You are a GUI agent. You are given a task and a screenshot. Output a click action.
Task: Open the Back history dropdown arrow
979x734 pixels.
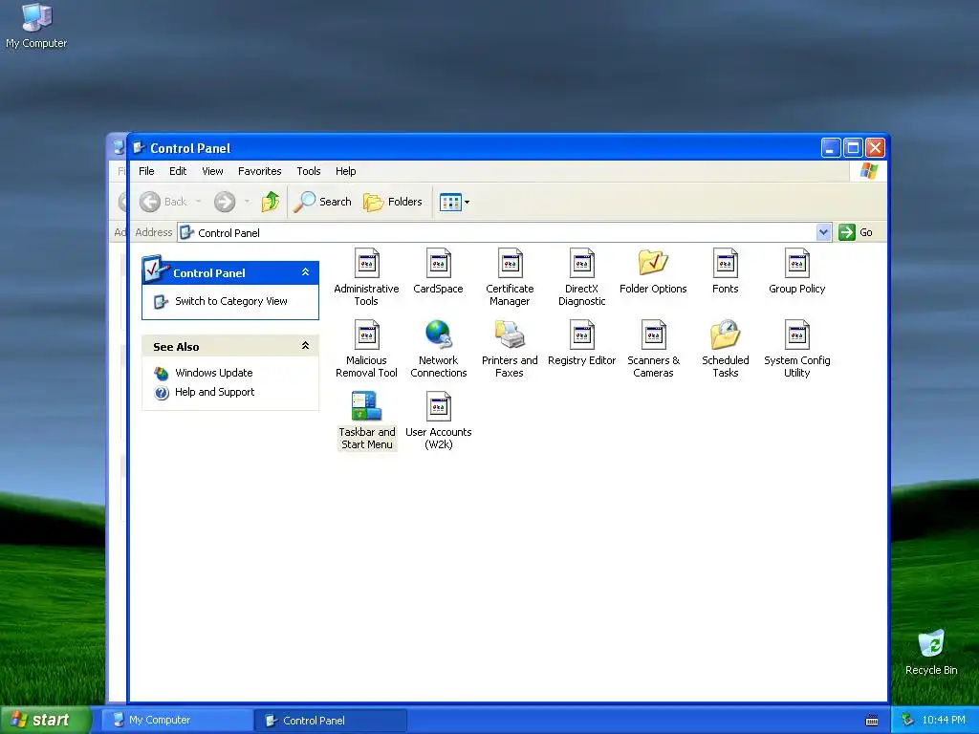(x=199, y=202)
